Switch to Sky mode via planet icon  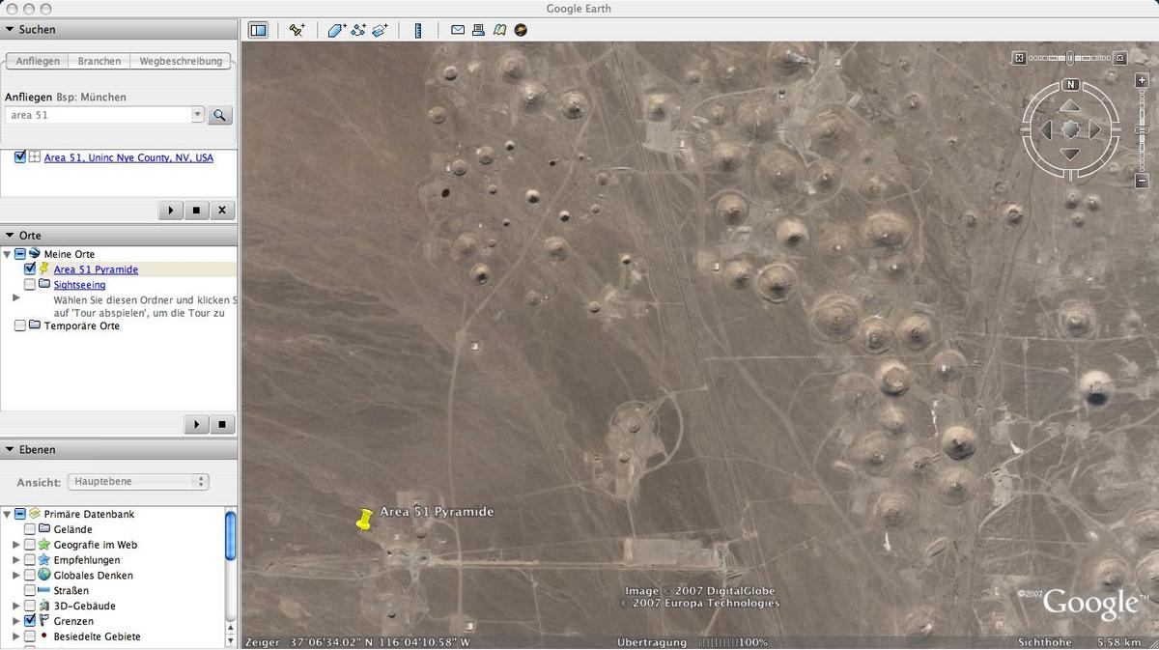[x=521, y=30]
